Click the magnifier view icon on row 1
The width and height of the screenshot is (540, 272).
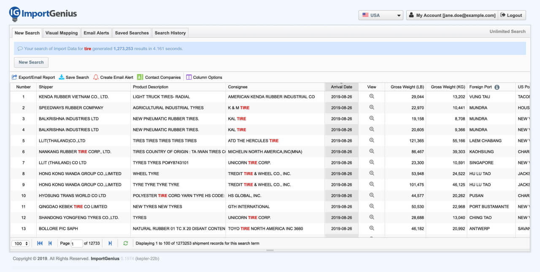[371, 96]
